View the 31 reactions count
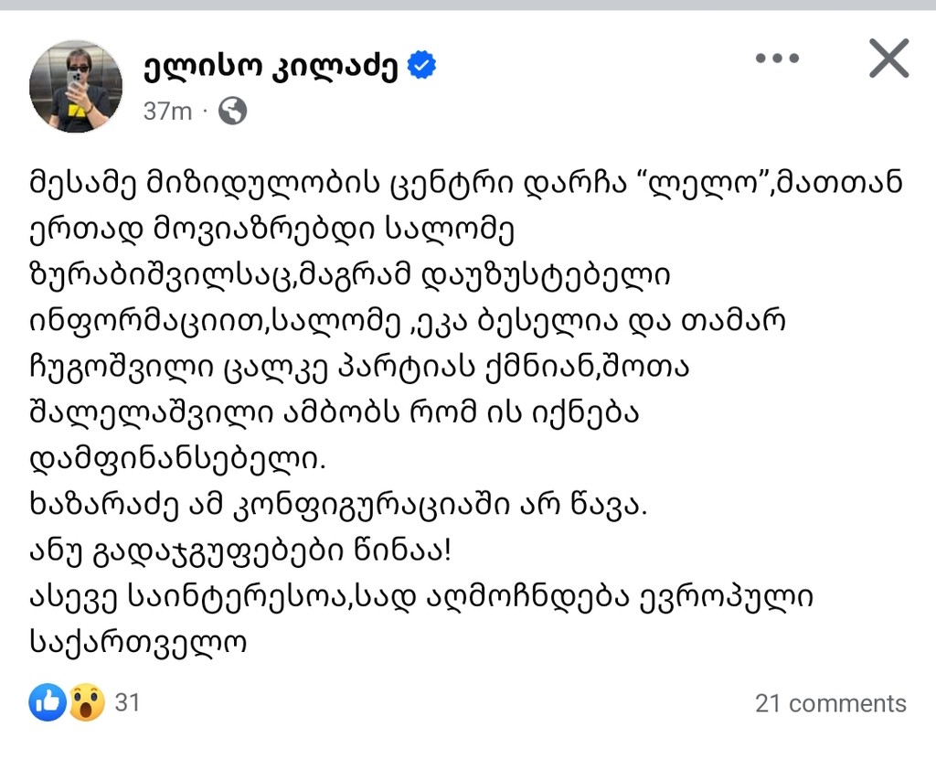The image size is (936, 759). click(127, 702)
